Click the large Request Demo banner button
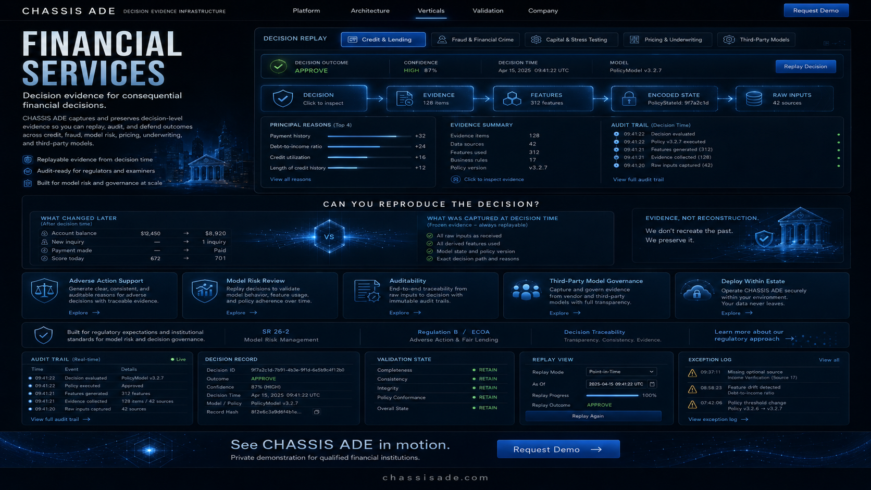 [558, 449]
